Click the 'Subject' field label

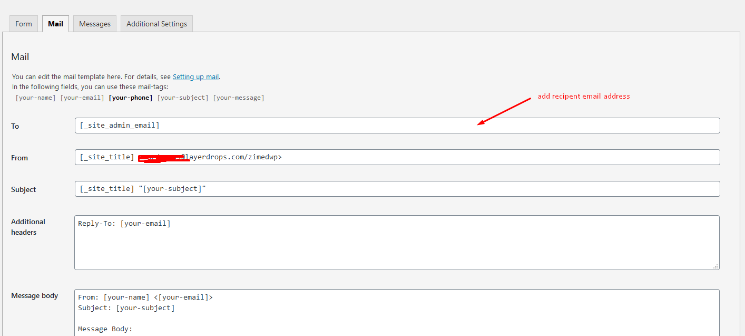pyautogui.click(x=24, y=189)
